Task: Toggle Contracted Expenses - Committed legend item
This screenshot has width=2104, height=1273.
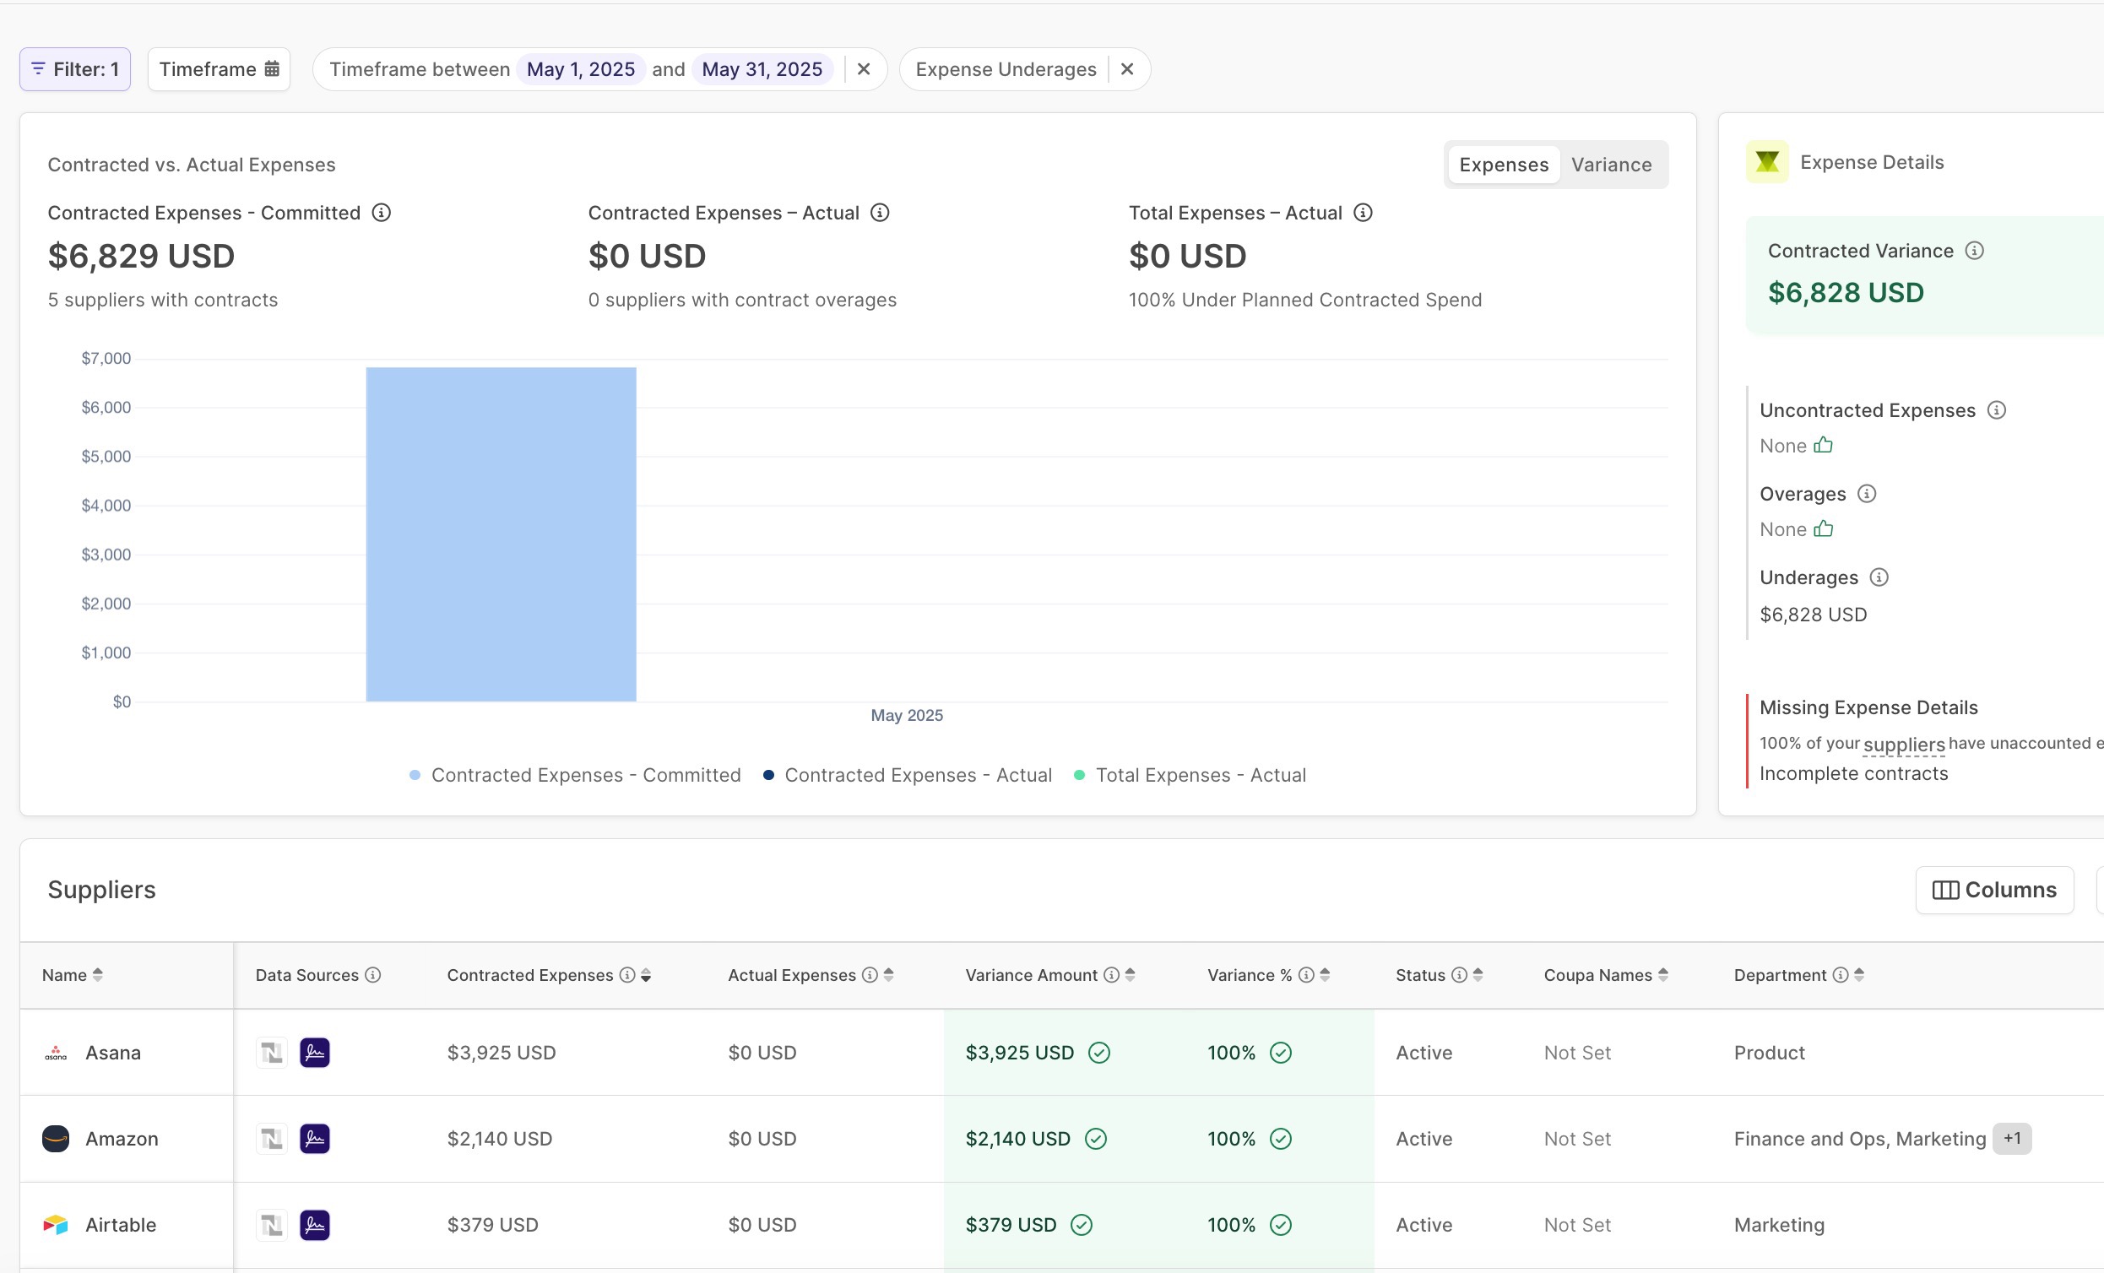Action: click(576, 775)
